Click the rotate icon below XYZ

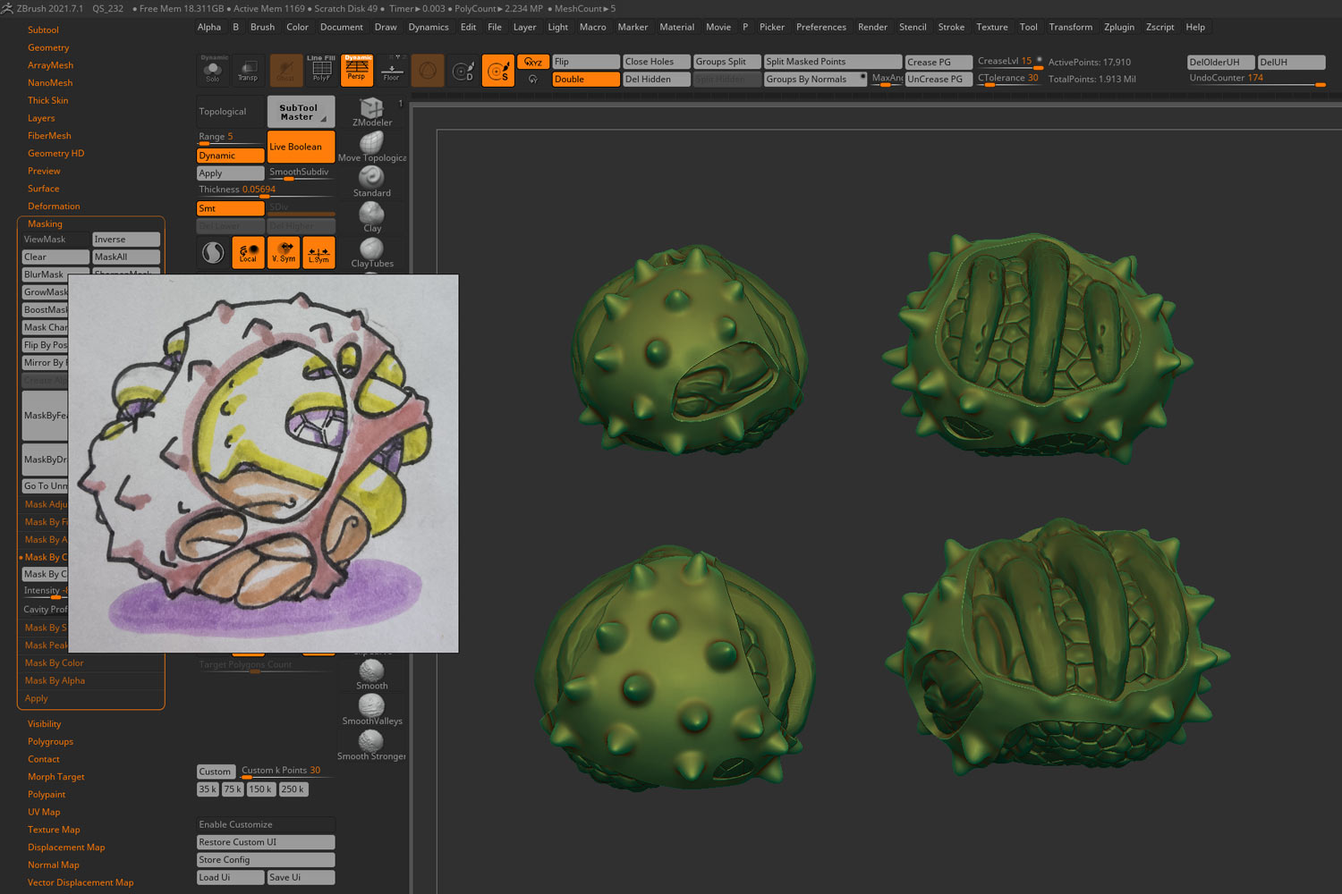pos(533,79)
